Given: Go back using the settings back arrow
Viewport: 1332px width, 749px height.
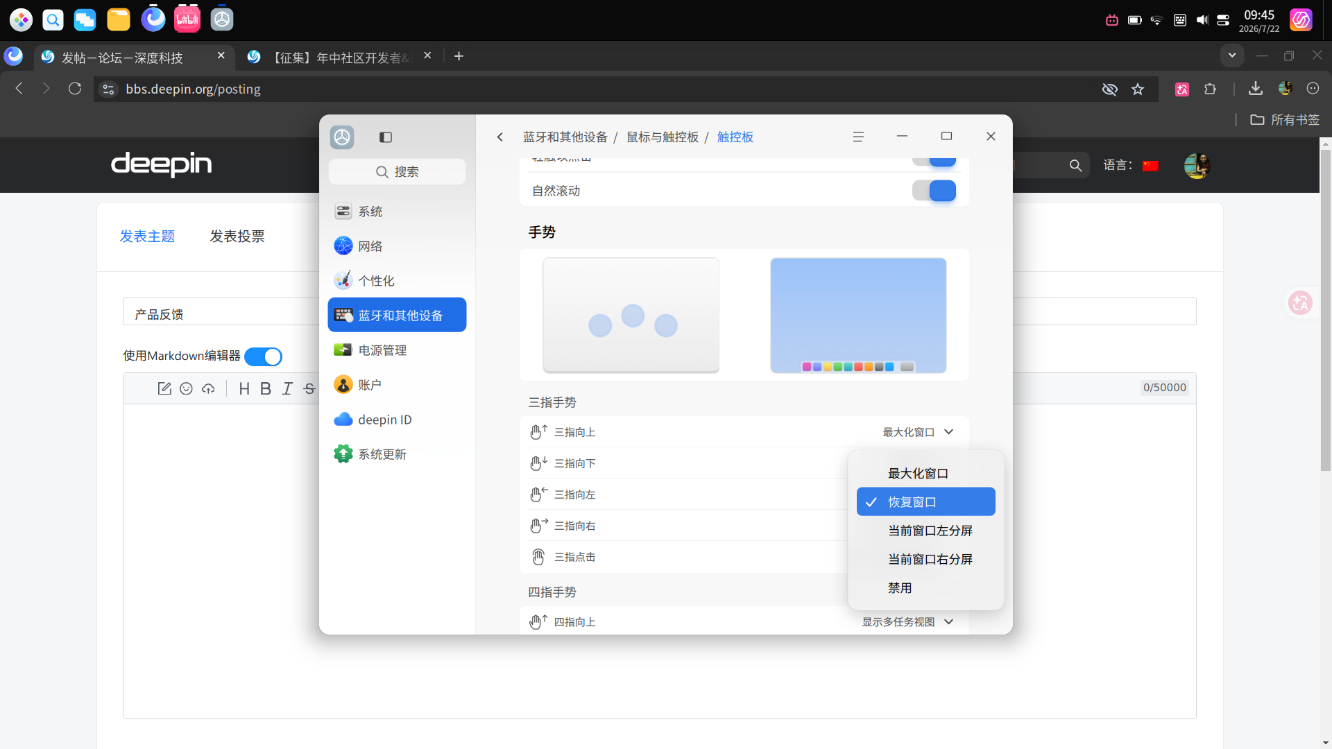Looking at the screenshot, I should [499, 137].
